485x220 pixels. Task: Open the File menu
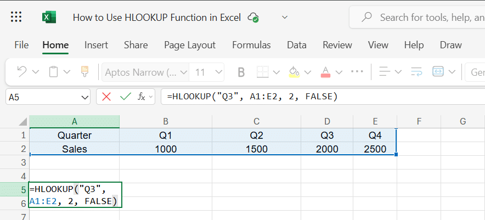pos(21,45)
